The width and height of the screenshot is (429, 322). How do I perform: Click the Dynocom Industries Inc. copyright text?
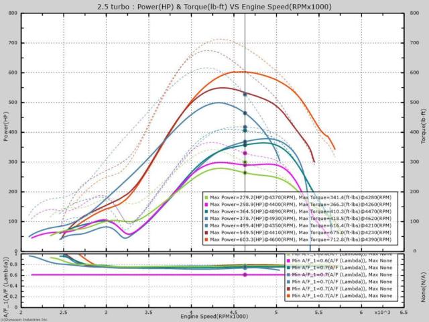[x=24, y=319]
